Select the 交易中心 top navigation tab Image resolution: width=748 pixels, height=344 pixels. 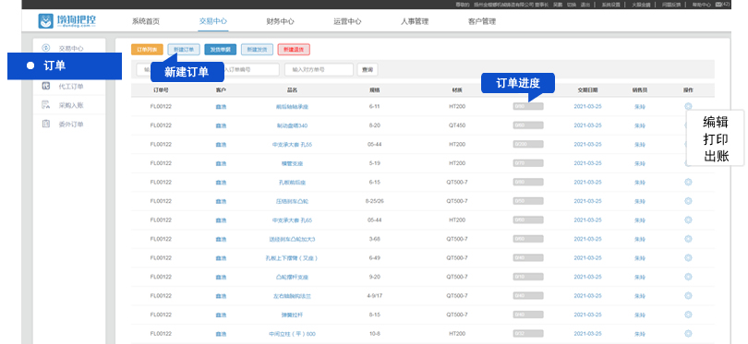[x=212, y=21]
